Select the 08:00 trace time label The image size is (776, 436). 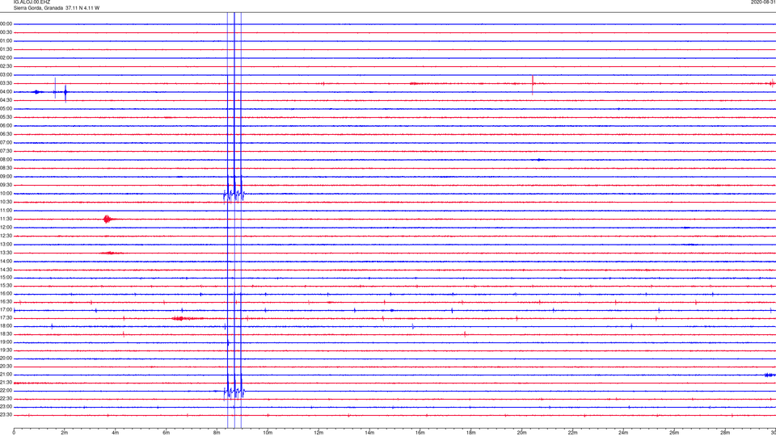6,159
